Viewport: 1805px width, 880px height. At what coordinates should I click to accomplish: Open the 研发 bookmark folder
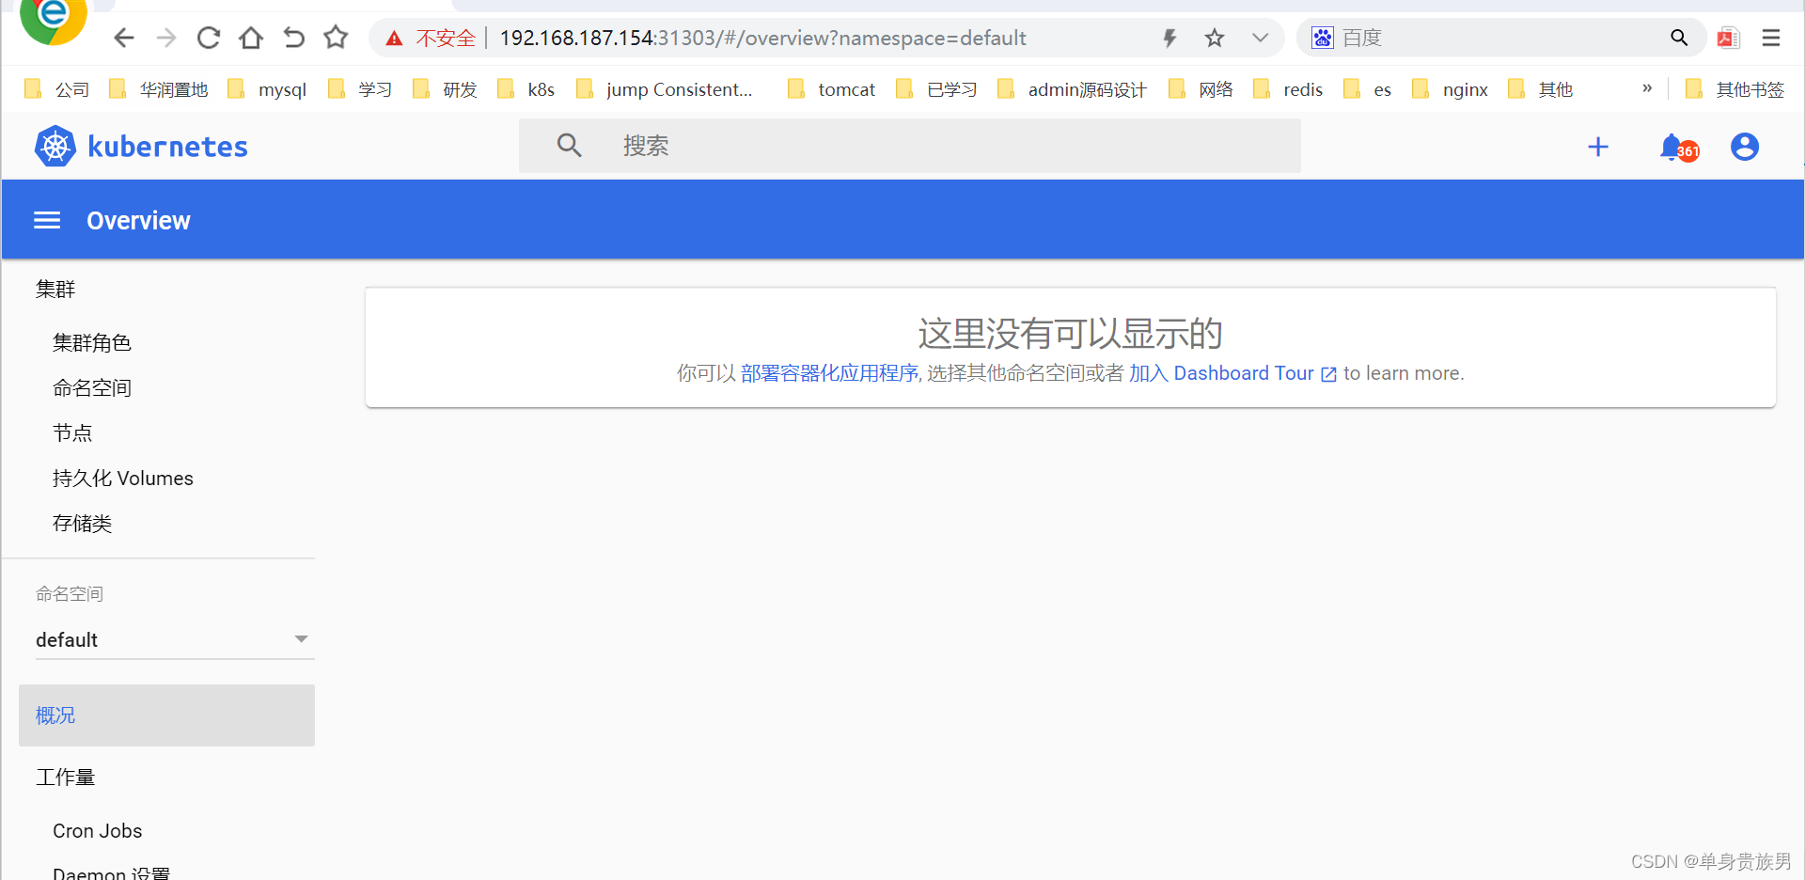coord(445,89)
